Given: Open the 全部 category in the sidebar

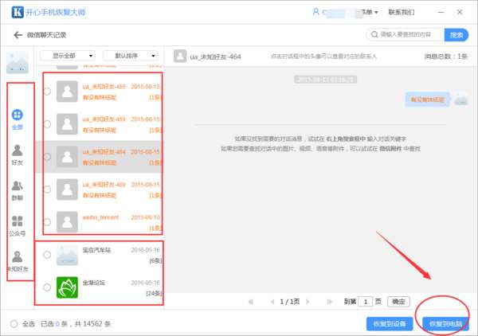Looking at the screenshot, I should [x=17, y=119].
